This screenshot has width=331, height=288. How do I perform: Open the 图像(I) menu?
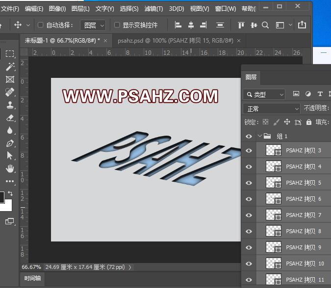tap(57, 9)
